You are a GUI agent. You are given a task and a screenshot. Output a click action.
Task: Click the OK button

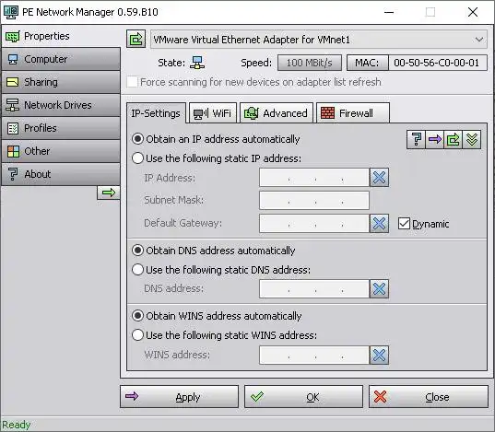pos(303,397)
